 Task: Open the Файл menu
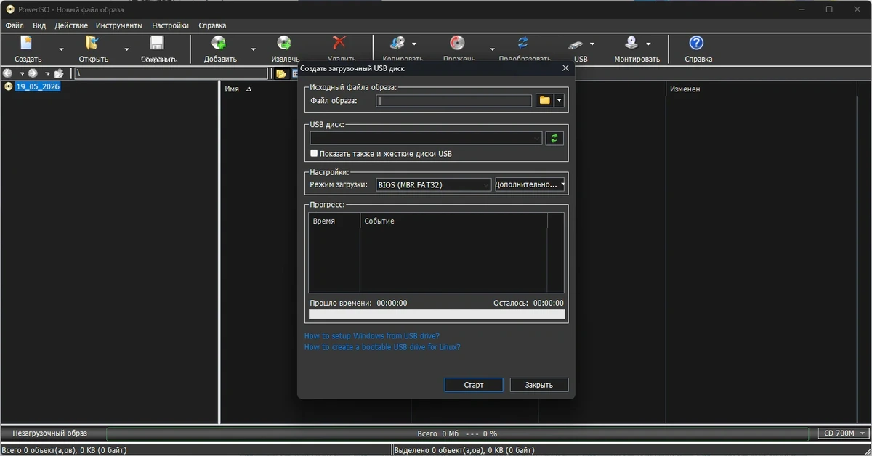click(15, 25)
